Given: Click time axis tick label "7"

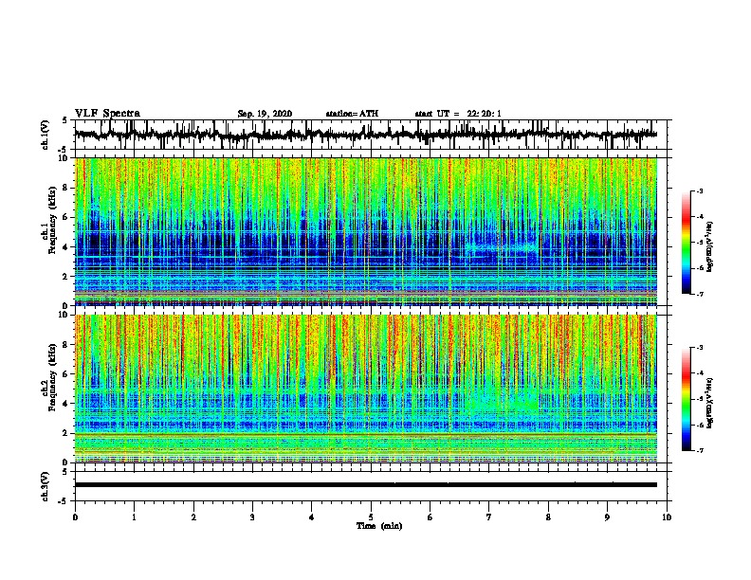Looking at the screenshot, I should 489,517.
